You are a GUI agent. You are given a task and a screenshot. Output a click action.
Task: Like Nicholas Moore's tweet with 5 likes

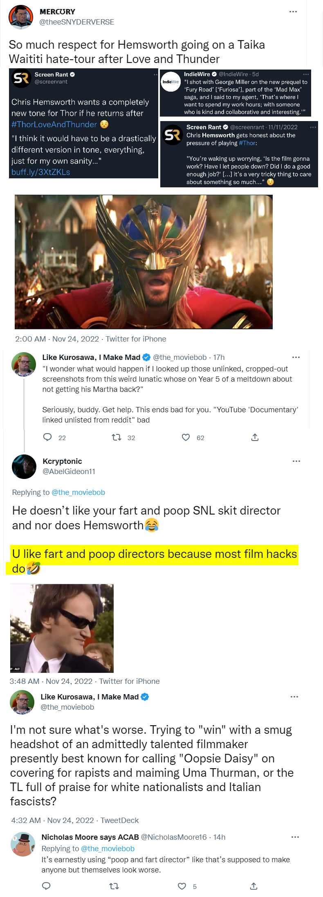(x=182, y=886)
